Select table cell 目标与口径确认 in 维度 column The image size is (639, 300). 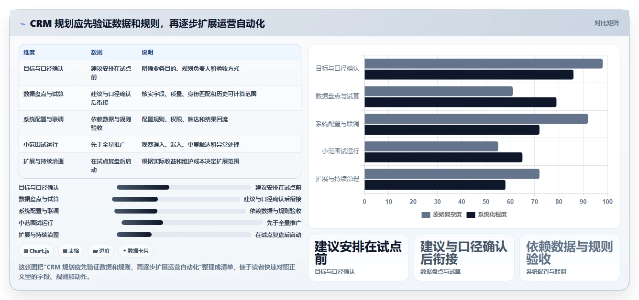click(44, 69)
